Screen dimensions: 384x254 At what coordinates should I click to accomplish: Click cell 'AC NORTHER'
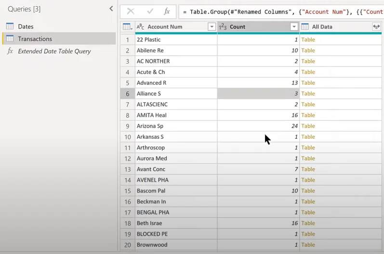[x=176, y=61]
